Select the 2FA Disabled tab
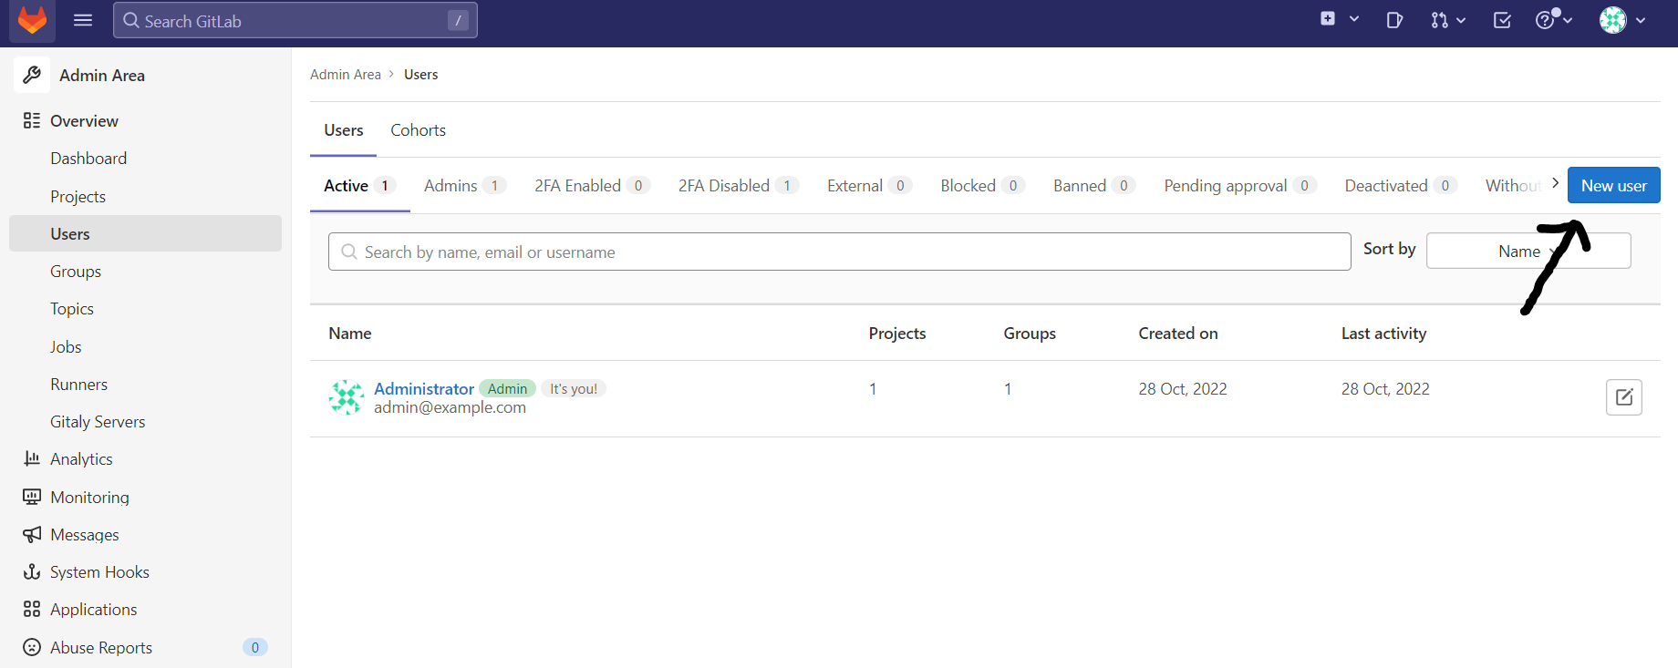1678x668 pixels. (739, 186)
